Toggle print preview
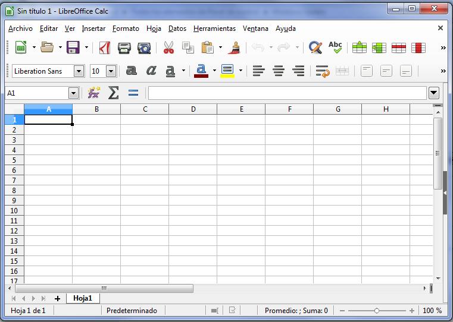Screen dimensions: 453x322 click(x=144, y=48)
